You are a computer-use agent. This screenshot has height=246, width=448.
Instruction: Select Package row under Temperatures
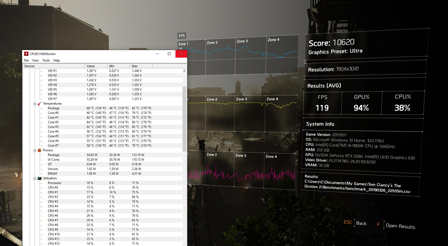[102, 108]
